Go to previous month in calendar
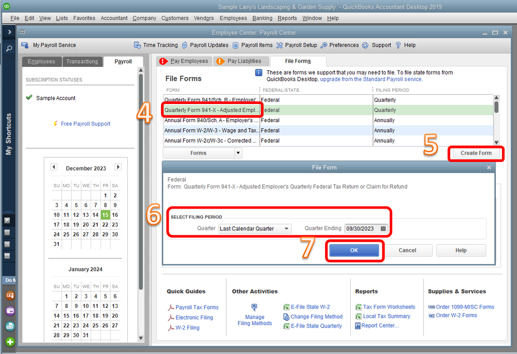This screenshot has height=354, width=517. pos(54,167)
